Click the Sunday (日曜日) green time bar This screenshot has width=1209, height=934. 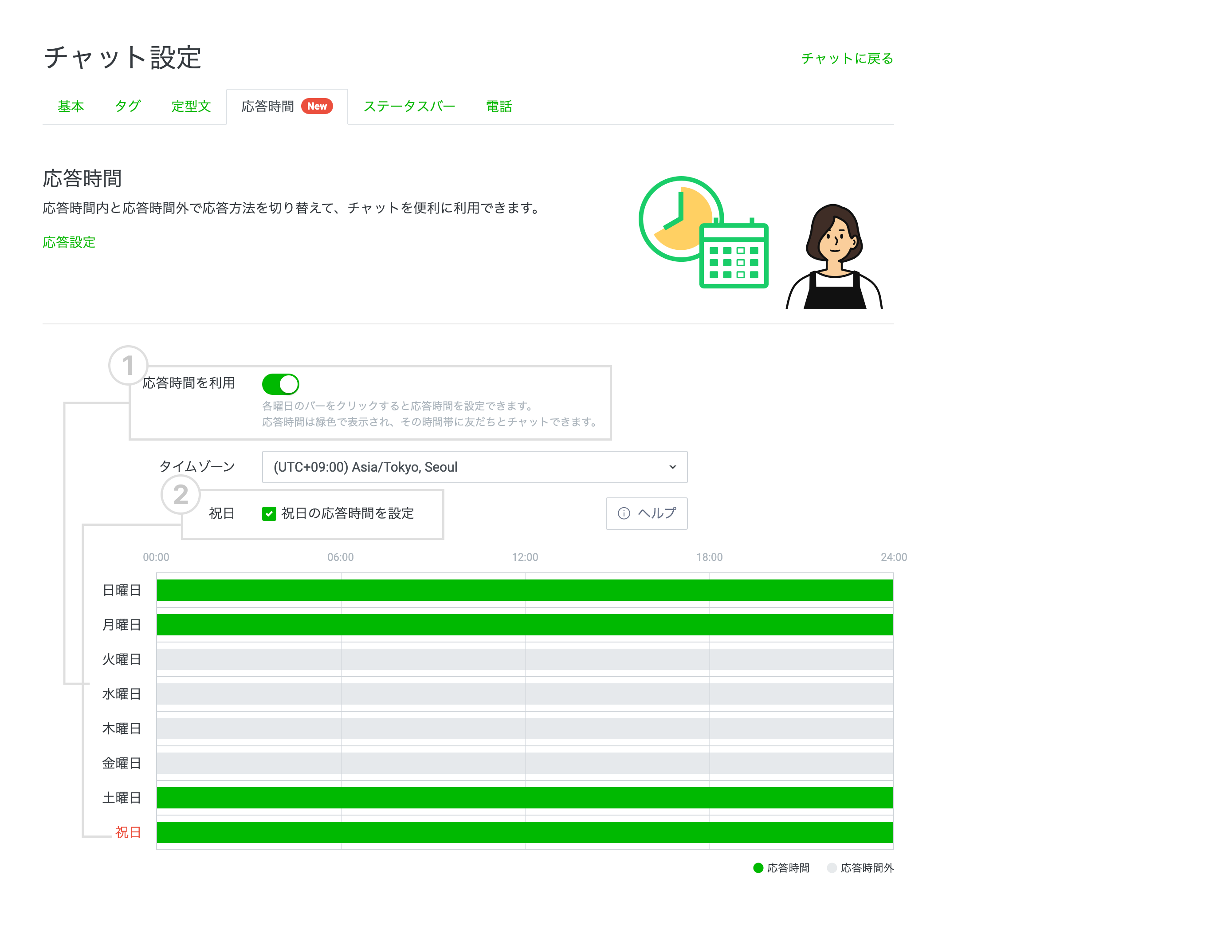[524, 590]
